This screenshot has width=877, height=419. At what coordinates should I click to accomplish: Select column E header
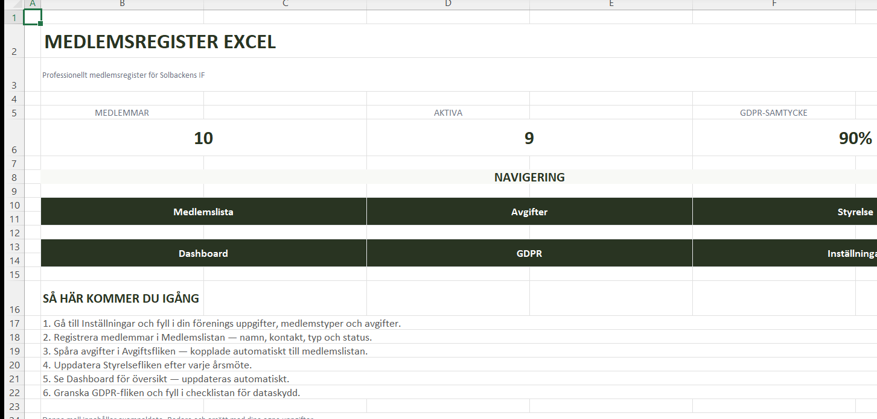611,4
